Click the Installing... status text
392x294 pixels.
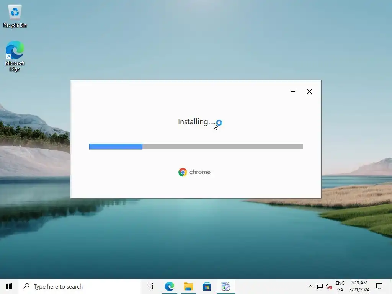click(196, 121)
